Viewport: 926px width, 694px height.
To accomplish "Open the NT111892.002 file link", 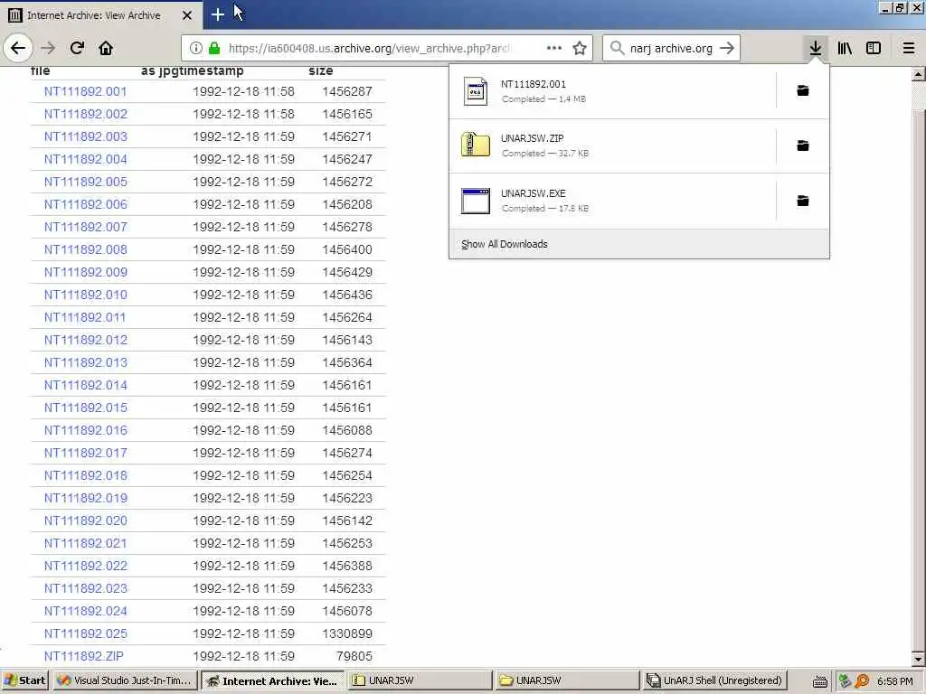I will point(85,114).
